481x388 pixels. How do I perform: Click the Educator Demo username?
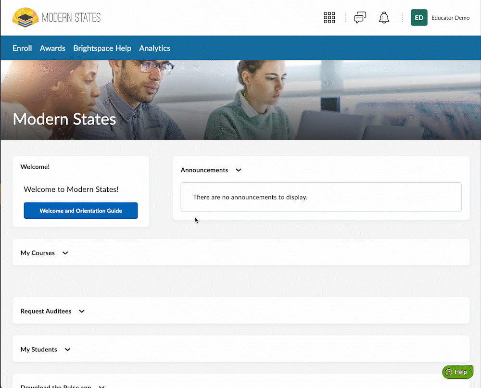[x=450, y=18]
